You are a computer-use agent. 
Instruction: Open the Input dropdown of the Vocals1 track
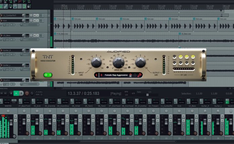[30, 84]
